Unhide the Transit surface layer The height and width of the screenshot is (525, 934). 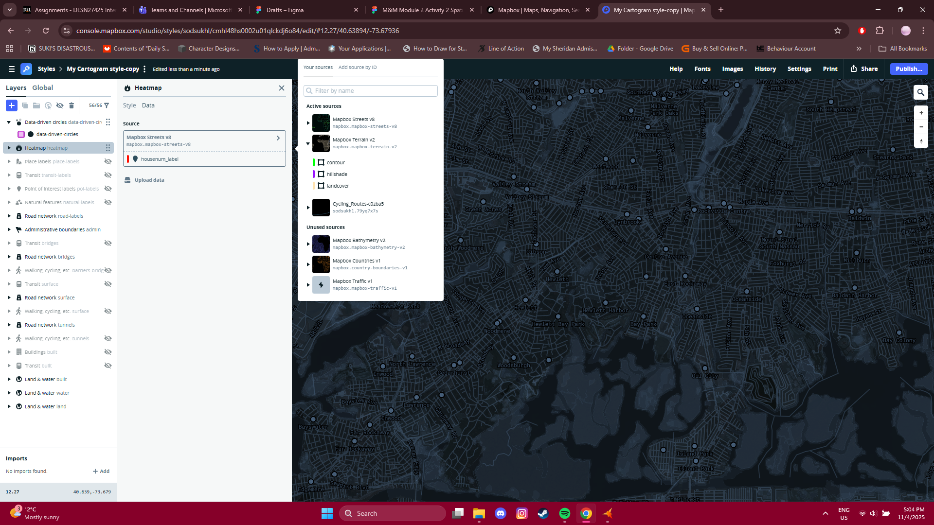pyautogui.click(x=108, y=284)
